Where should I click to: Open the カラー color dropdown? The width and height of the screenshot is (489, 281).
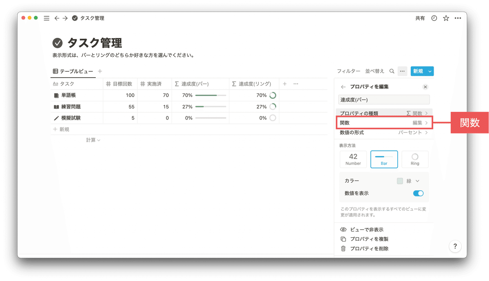(x=409, y=181)
